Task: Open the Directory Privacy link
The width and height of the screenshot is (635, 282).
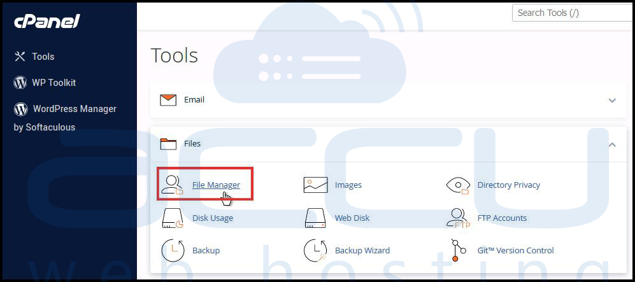Action: point(509,185)
